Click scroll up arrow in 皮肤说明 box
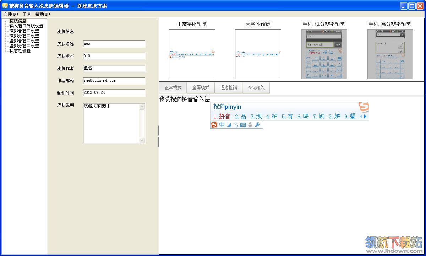426x256 pixels. pyautogui.click(x=142, y=106)
